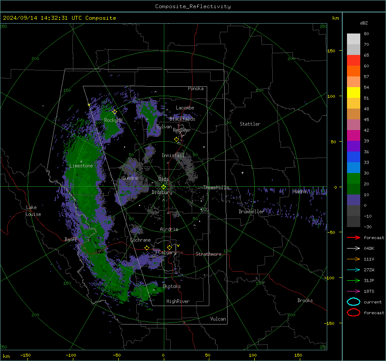This screenshot has height=361, width=386.
Task: Select the green 31JP arrow symbol
Action: (x=353, y=280)
